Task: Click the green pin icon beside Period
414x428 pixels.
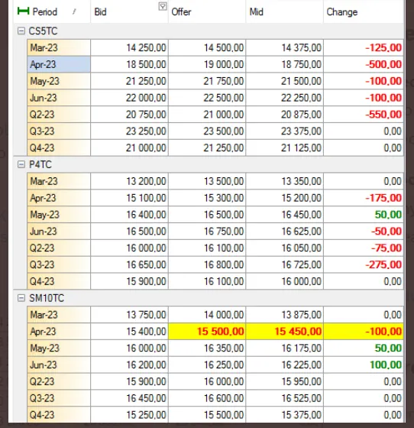Action: pyautogui.click(x=23, y=11)
